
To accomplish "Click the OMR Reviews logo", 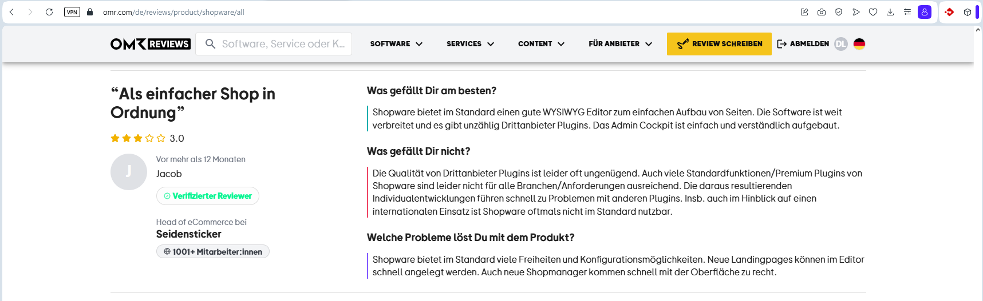I will coord(150,44).
